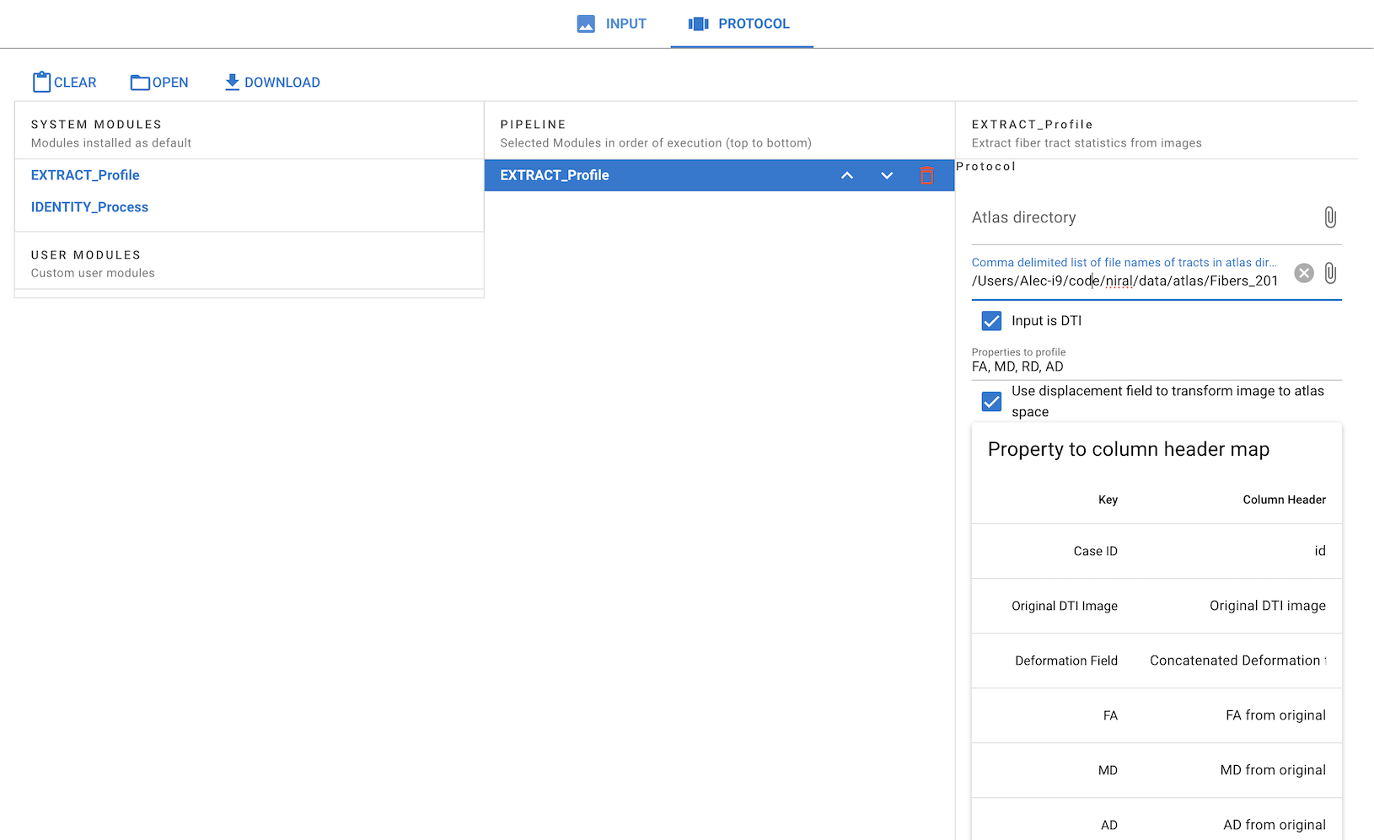The image size is (1374, 840).
Task: Click the DOWNLOAD button
Action: click(x=272, y=83)
